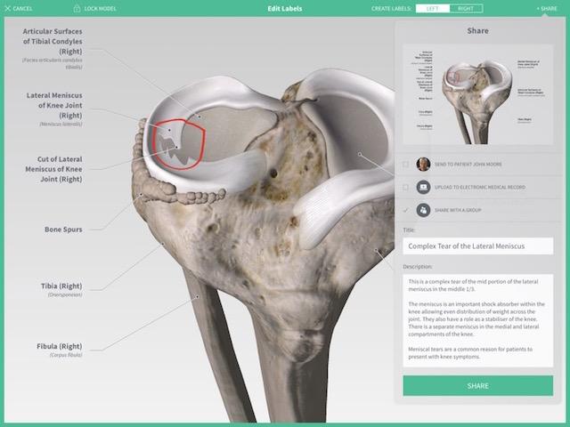Check Send to Patient John Moore checkbox
This screenshot has height=427, width=570.
pos(406,165)
